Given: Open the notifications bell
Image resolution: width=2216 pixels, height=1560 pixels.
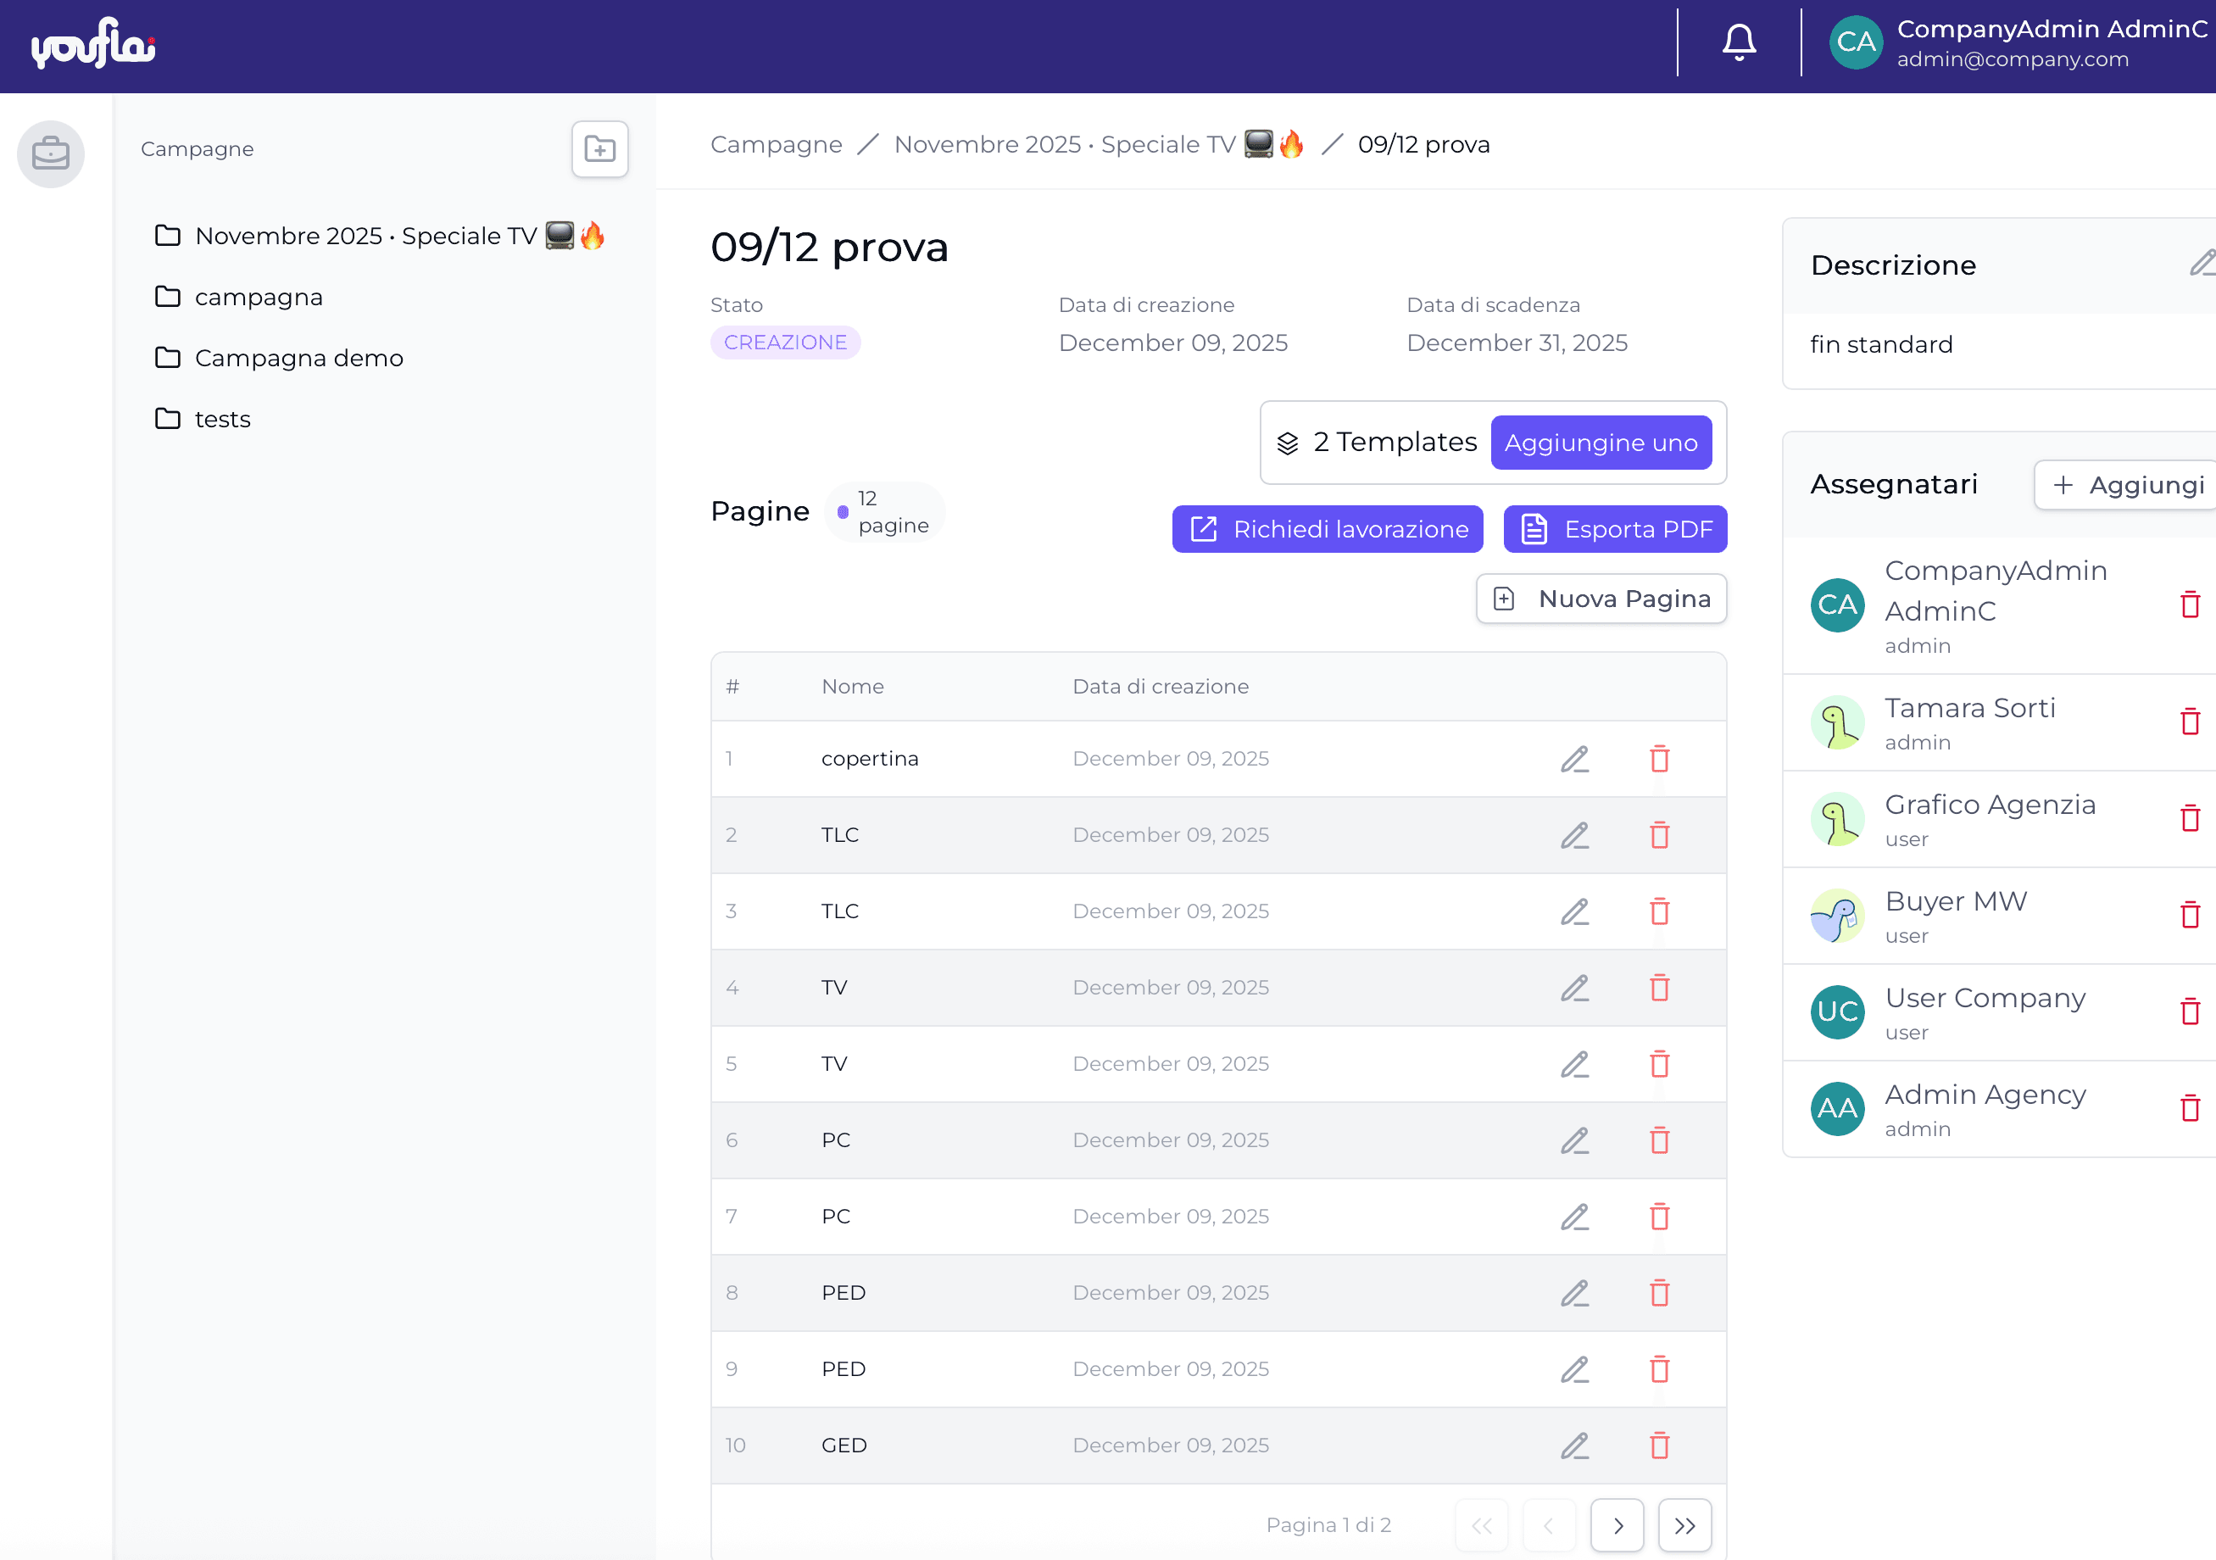Looking at the screenshot, I should (x=1738, y=42).
